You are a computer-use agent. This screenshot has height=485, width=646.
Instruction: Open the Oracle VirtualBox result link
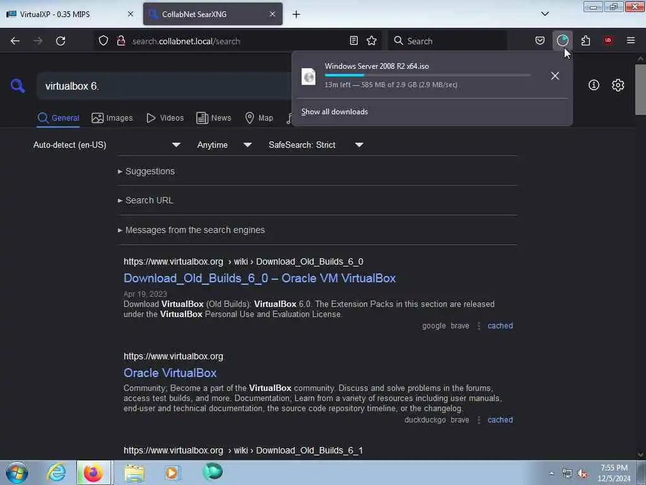click(170, 373)
